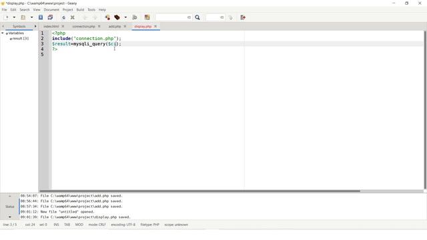This screenshot has width=427, height=240.
Task: Reload the current file from disk
Action: point(63,17)
